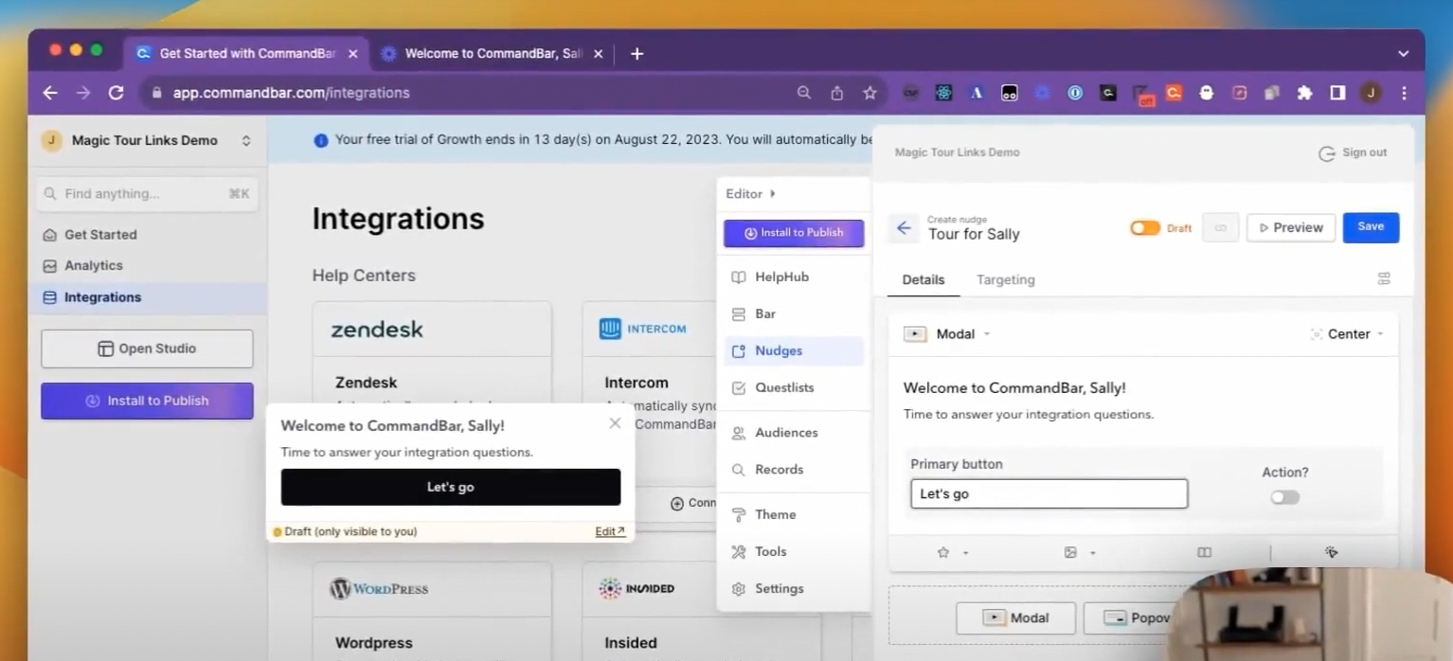Open Integrations in the sidebar
The image size is (1453, 661).
click(x=147, y=297)
